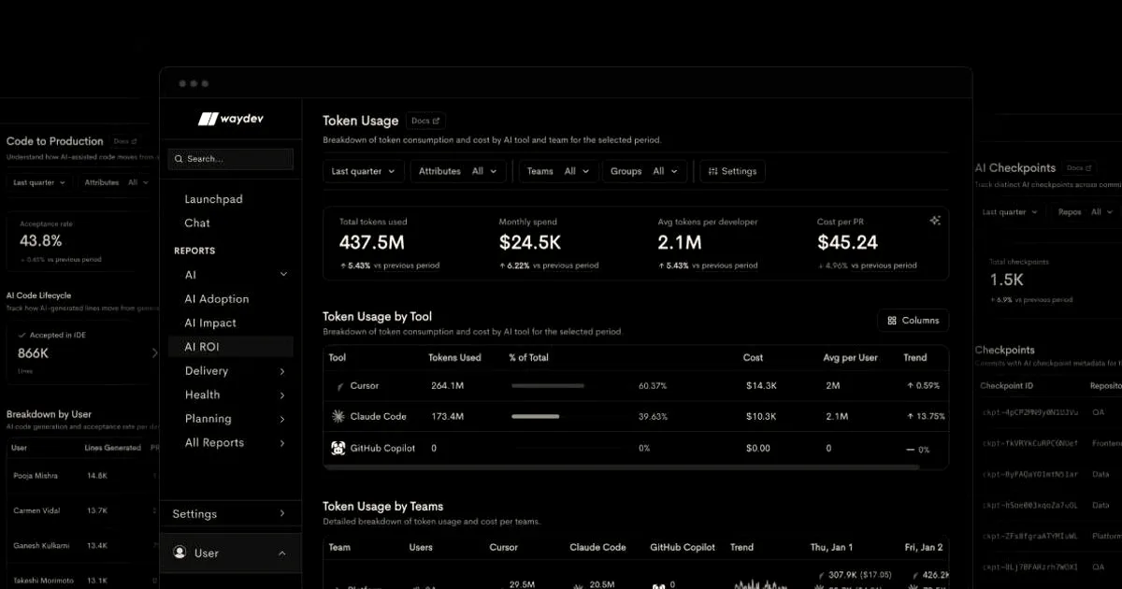Click the $24.5K monthly spend value
Image resolution: width=1122 pixels, height=589 pixels.
(x=530, y=243)
